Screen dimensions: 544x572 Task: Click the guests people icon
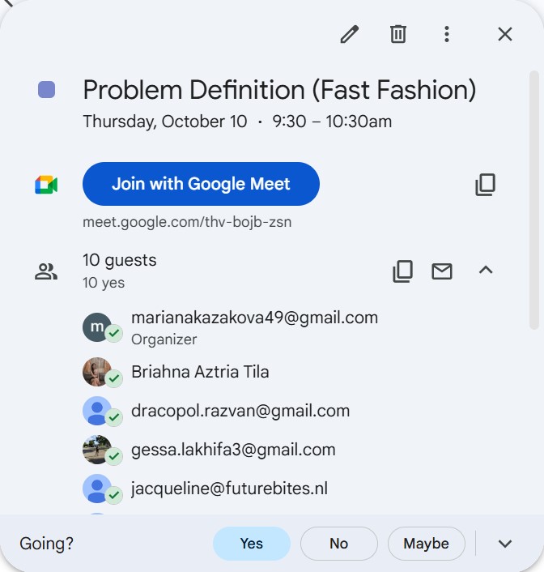(46, 272)
